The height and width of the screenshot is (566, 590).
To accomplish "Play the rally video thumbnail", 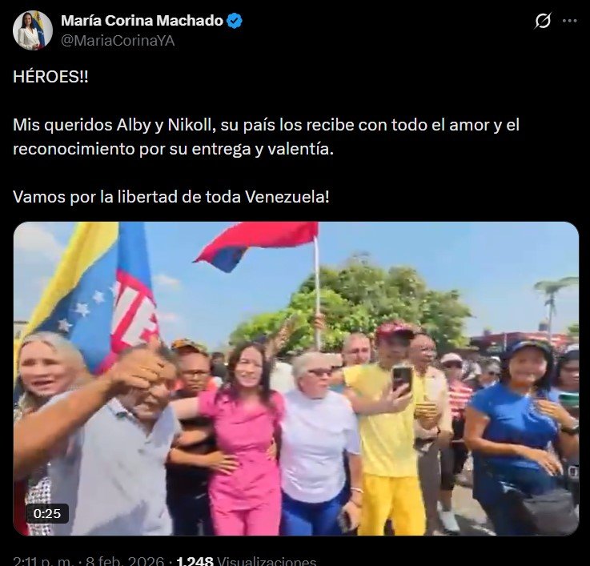I will click(296, 379).
